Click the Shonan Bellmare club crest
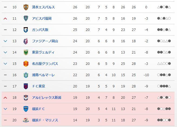Image resolution: width=177 pixels, height=127 pixels. point(26,75)
